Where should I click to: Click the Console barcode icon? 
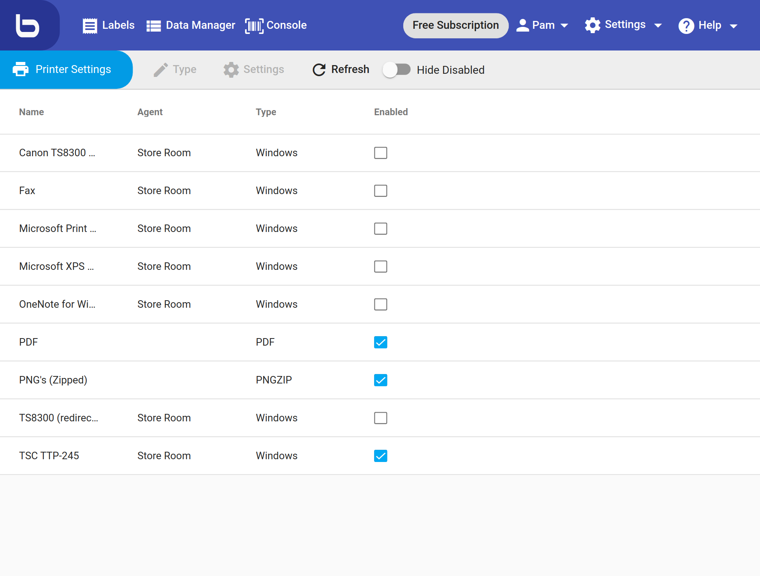[254, 26]
